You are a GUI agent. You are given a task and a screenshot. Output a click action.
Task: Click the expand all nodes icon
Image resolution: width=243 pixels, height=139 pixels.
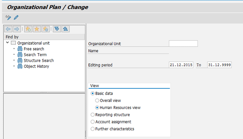(x=57, y=29)
